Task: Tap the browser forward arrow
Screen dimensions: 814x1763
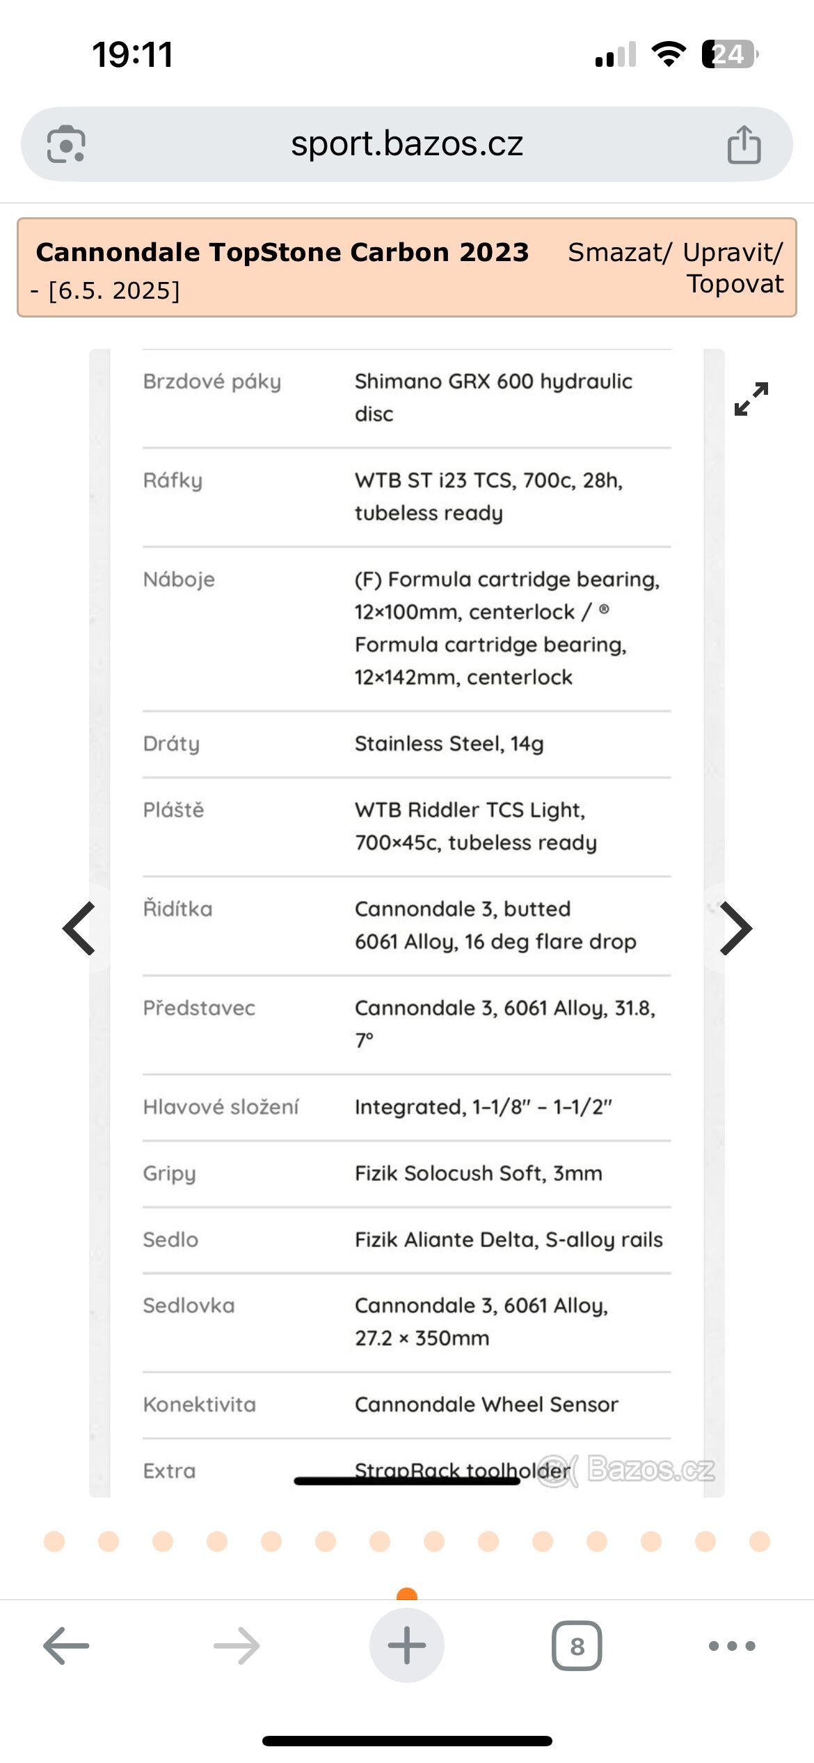Action: (x=237, y=1646)
